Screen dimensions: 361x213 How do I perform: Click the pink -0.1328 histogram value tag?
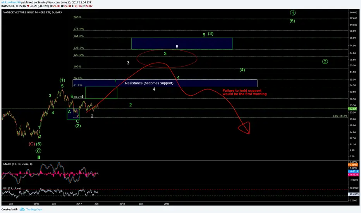pos(353,175)
